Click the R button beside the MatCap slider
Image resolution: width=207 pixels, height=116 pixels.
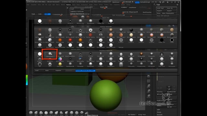pos(89,14)
